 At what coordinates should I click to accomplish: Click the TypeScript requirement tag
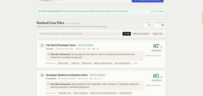click(x=75, y=63)
